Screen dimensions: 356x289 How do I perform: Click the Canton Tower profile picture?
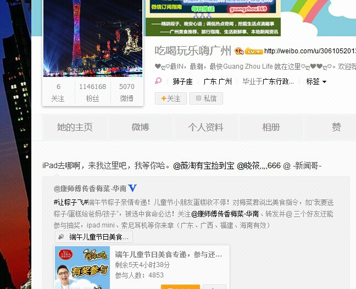click(x=93, y=38)
